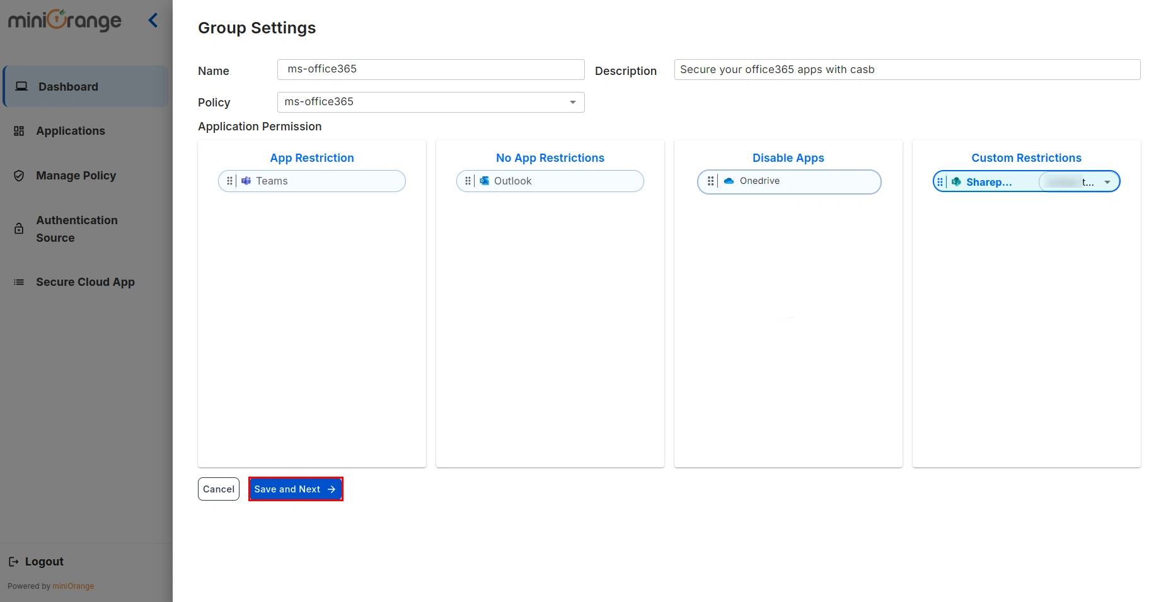
Task: Grab the drag handle on Sharepoint chip
Action: 940,182
